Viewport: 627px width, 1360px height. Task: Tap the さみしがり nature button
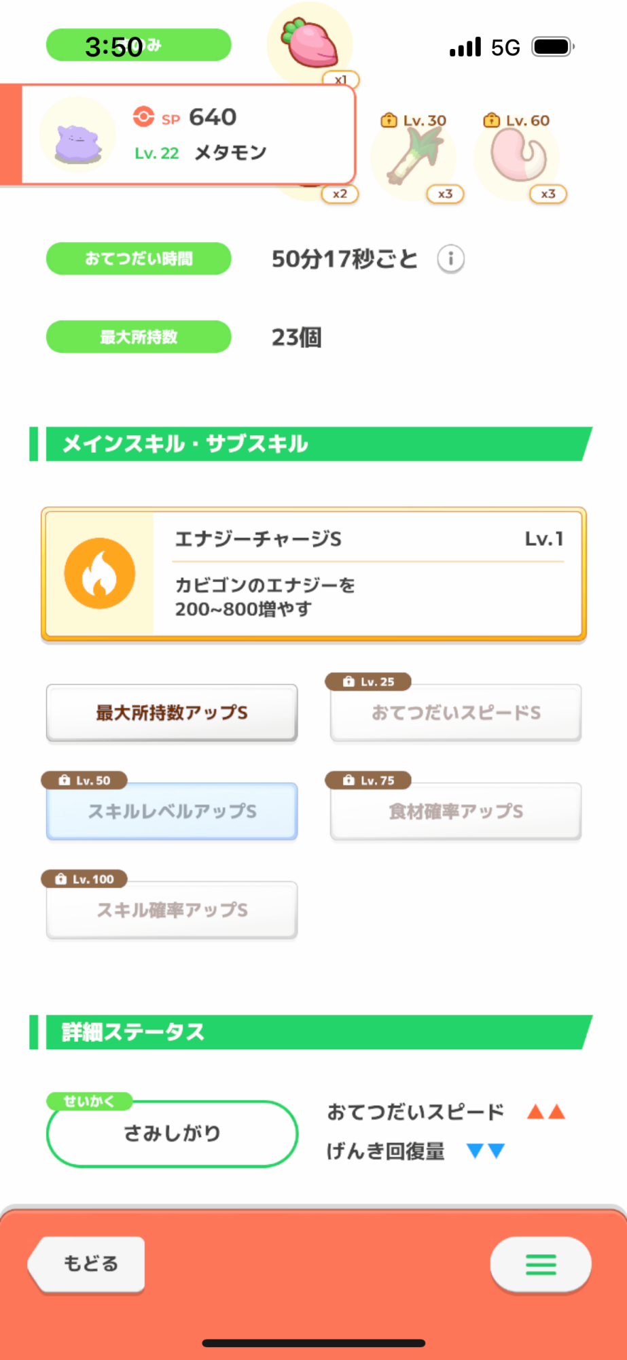click(x=172, y=1134)
